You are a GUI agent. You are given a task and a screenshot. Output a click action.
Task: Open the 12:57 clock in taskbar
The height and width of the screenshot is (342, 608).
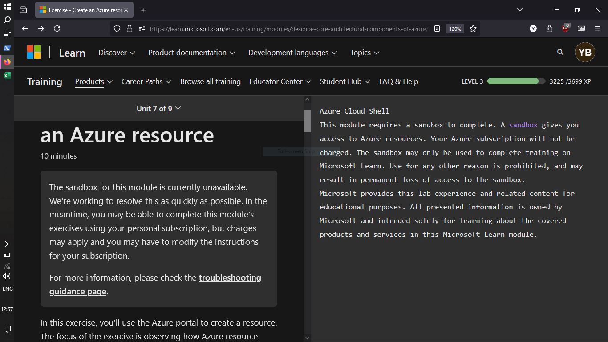(x=7, y=309)
